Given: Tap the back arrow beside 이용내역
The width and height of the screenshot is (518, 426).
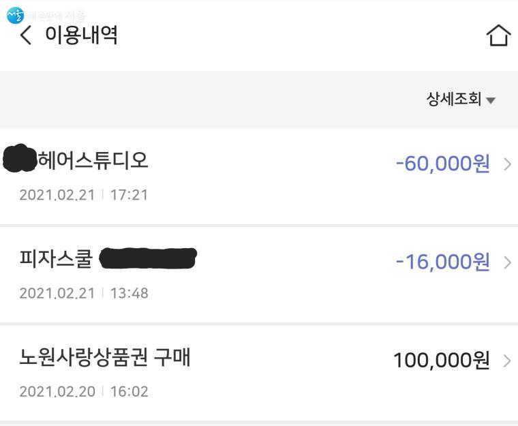Looking at the screenshot, I should click(26, 35).
